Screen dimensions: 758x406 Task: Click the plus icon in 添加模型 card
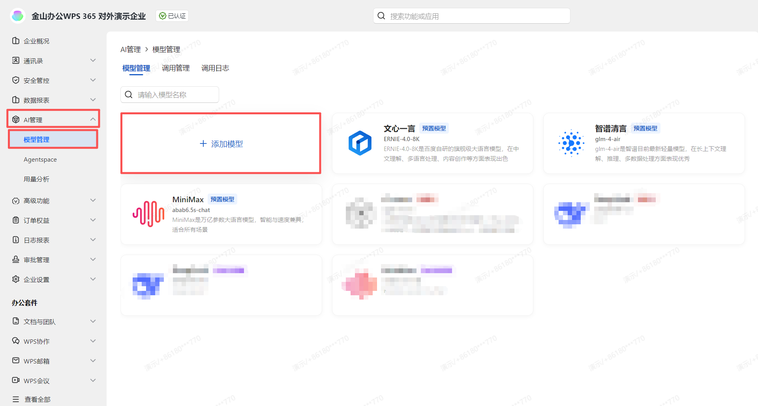point(203,143)
